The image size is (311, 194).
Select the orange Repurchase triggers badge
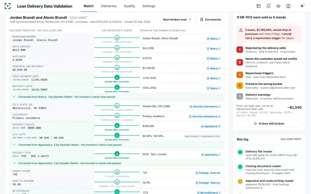pos(240,75)
